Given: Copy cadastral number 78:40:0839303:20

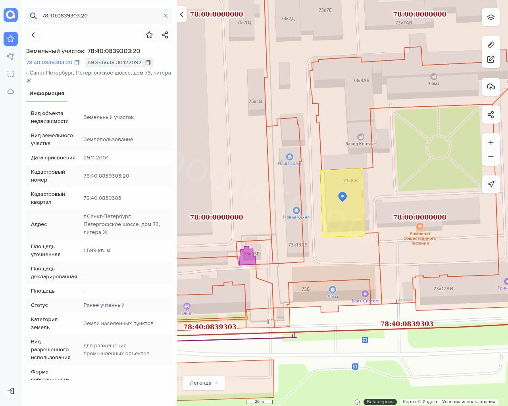Looking at the screenshot, I should point(77,63).
